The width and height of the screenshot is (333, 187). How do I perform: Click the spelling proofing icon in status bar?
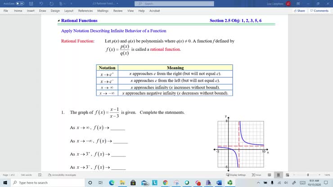40,175
